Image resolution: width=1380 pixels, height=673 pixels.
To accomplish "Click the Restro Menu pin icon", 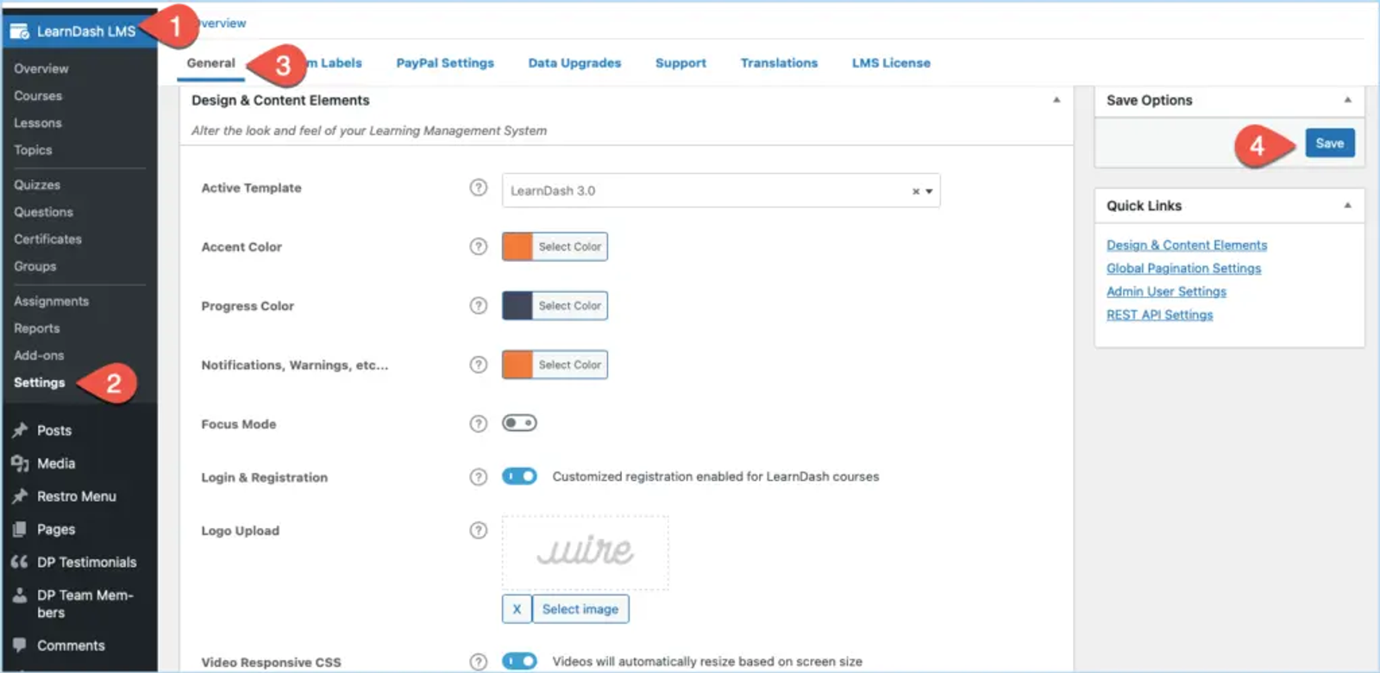I will pos(20,496).
